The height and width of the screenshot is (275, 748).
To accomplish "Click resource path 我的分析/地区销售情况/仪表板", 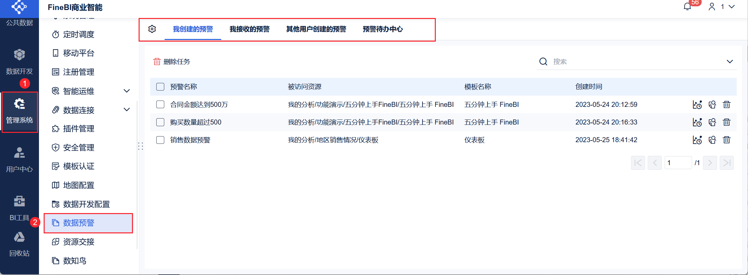I will pyautogui.click(x=333, y=140).
